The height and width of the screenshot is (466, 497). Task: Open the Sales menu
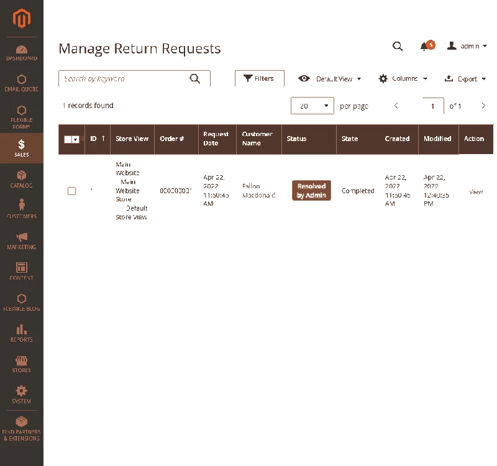pos(22,148)
